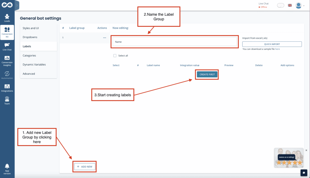This screenshot has height=178, width=310.
Task: Open Conversion Insights chart icon
Action: pos(7,58)
